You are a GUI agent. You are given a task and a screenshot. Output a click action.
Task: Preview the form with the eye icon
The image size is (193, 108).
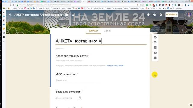pos(155,15)
